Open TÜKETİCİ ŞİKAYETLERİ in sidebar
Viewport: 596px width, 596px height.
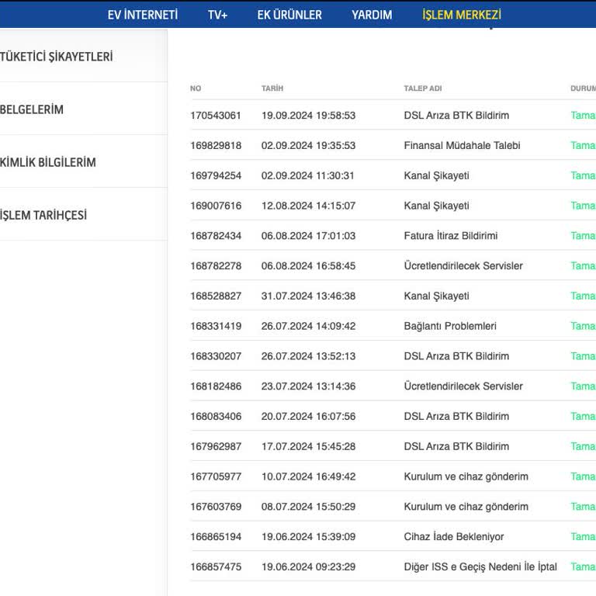click(x=57, y=57)
